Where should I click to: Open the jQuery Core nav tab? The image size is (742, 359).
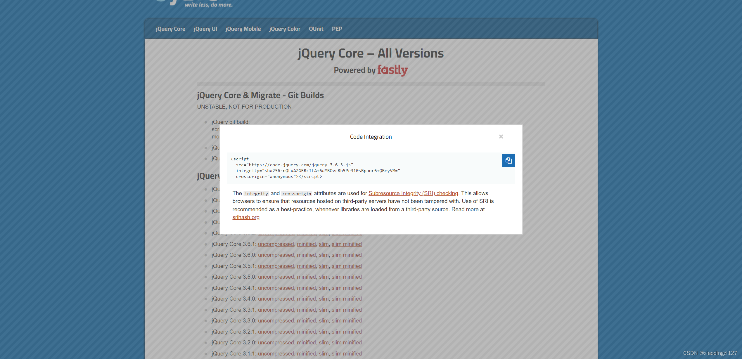pyautogui.click(x=170, y=29)
